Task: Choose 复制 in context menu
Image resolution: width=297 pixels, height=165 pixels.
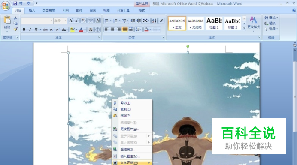Action: pyautogui.click(x=132, y=109)
